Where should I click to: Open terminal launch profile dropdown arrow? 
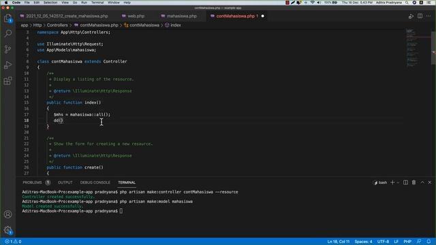(x=398, y=182)
